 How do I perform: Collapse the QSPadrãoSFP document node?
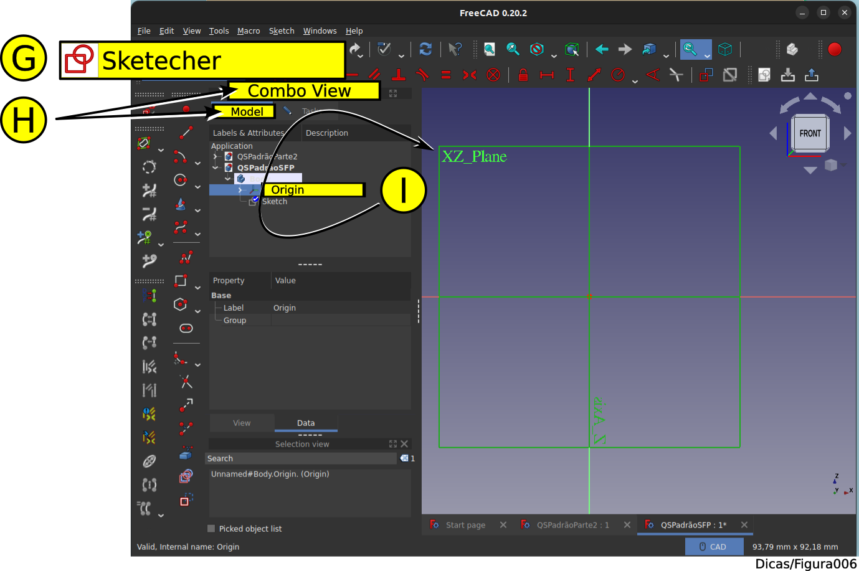pyautogui.click(x=216, y=168)
